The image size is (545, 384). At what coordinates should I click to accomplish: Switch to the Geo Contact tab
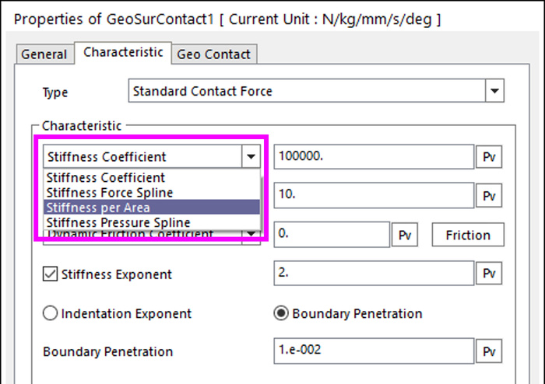coord(214,54)
